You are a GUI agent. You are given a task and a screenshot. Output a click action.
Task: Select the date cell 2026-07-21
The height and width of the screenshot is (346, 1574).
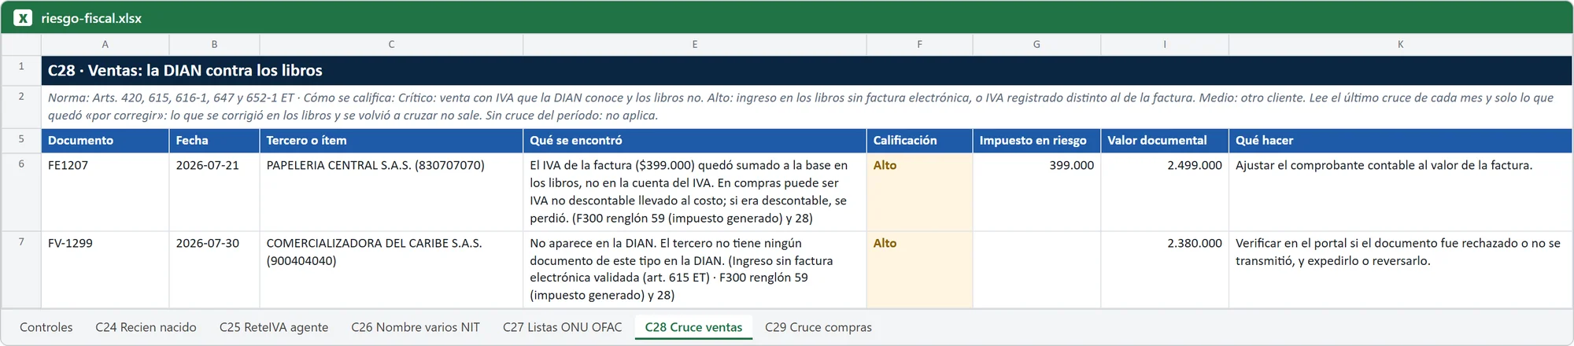click(x=214, y=191)
